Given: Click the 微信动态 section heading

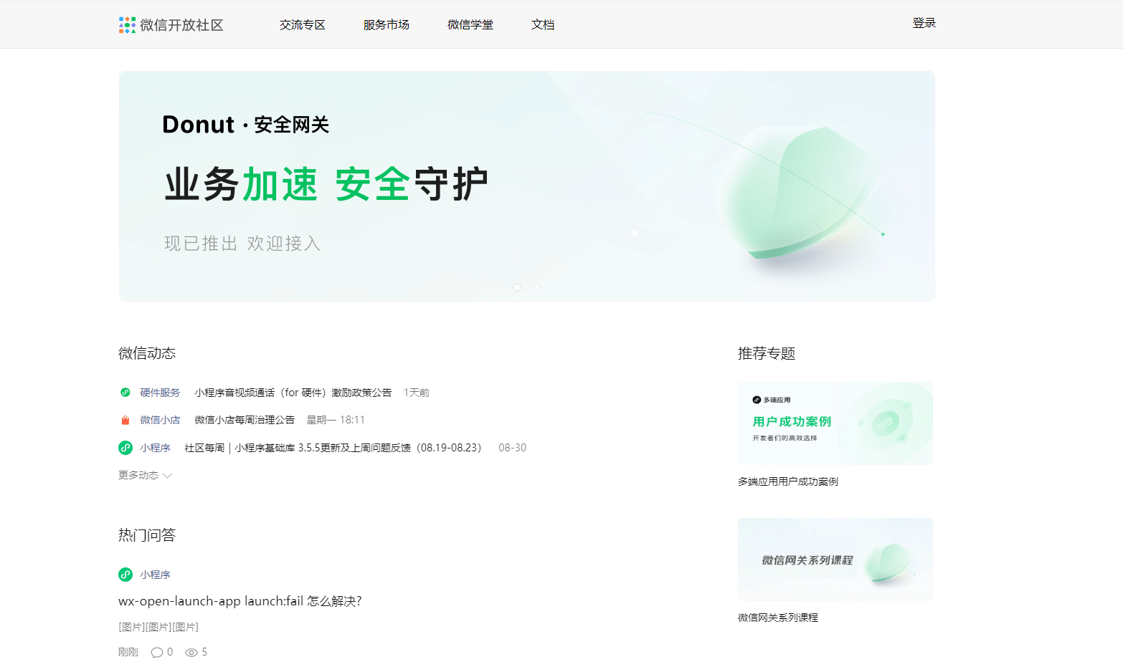Looking at the screenshot, I should [x=147, y=353].
